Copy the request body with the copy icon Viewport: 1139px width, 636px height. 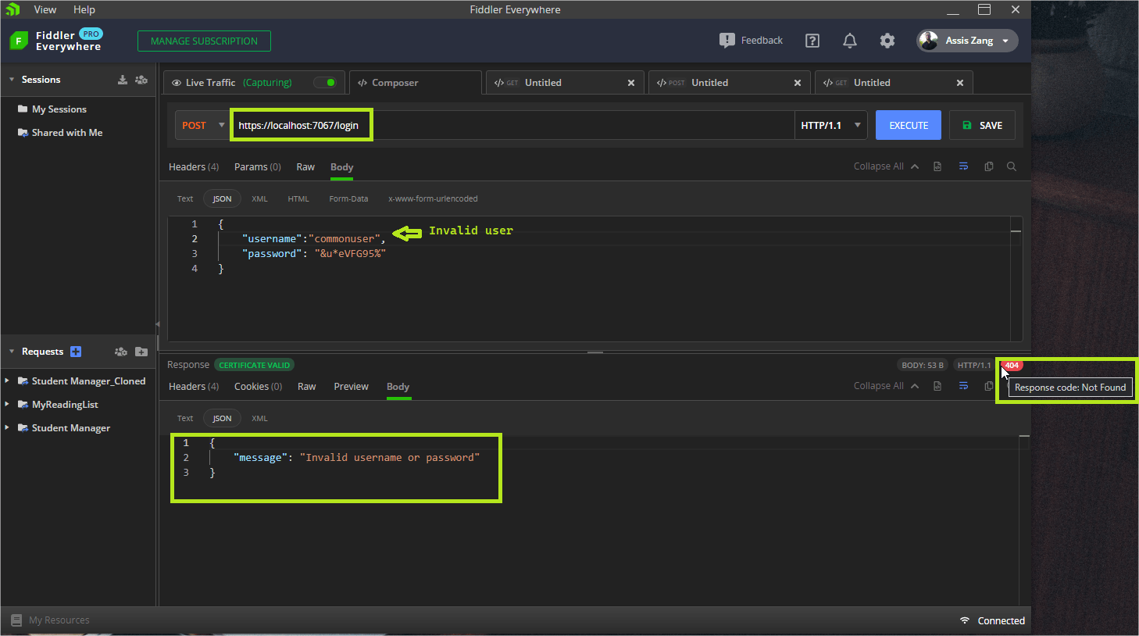pyautogui.click(x=989, y=166)
